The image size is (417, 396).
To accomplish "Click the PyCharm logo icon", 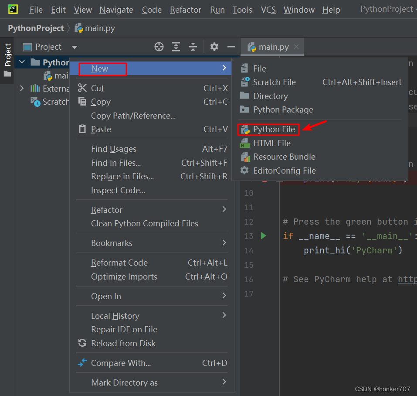I will pos(13,9).
